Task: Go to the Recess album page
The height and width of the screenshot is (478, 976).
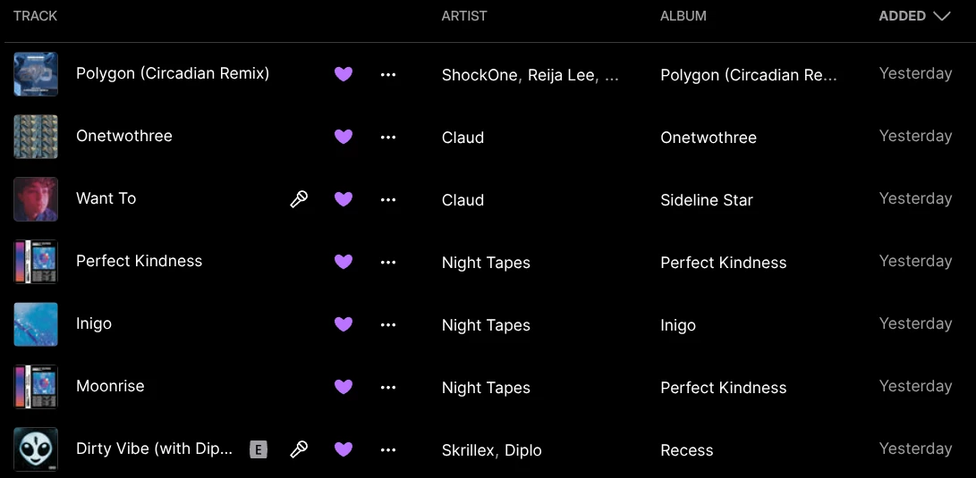Action: point(686,450)
